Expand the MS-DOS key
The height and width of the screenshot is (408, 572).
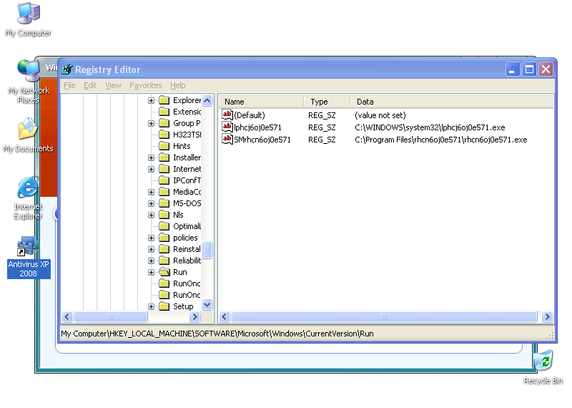point(151,203)
